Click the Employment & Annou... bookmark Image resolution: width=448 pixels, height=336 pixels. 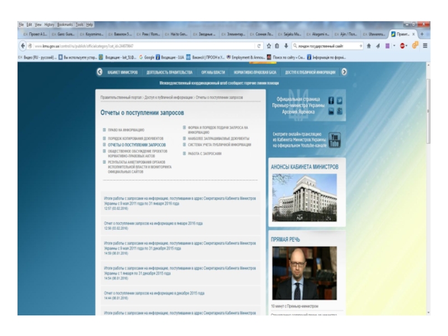246,58
